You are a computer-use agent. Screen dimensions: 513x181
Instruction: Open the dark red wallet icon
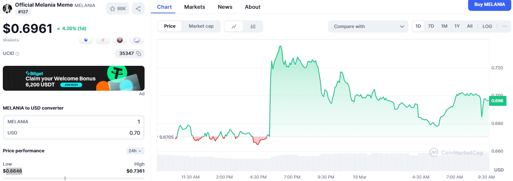(120, 40)
